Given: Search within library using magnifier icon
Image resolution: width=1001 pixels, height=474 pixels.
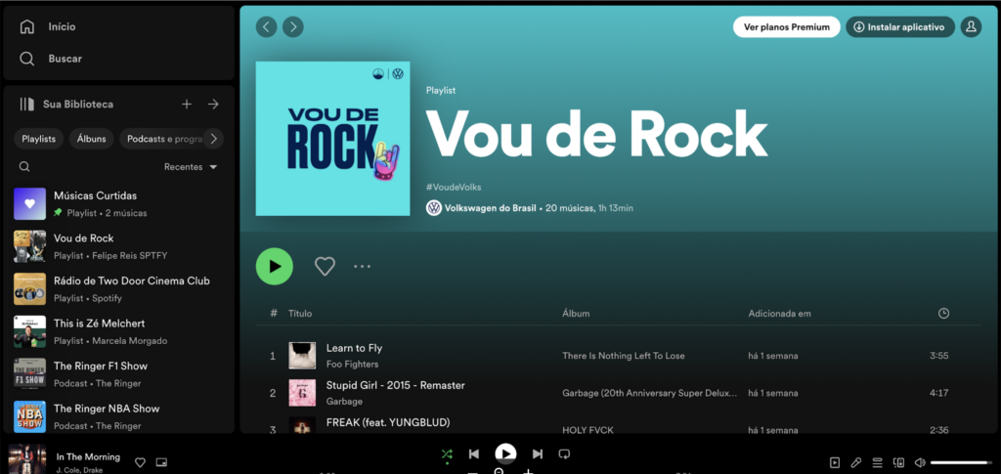Looking at the screenshot, I should [x=24, y=167].
